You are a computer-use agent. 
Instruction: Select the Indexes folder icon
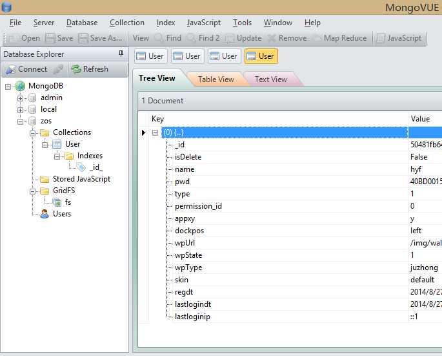[69, 156]
